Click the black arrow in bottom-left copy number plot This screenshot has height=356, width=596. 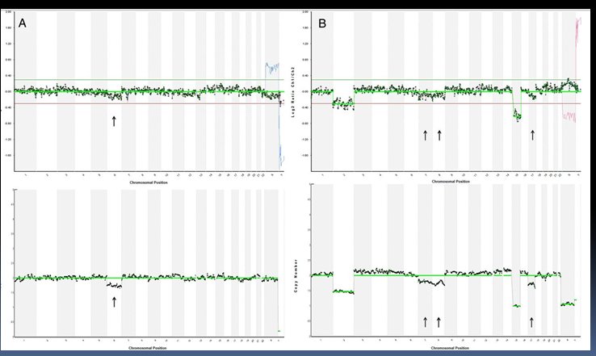tap(114, 301)
